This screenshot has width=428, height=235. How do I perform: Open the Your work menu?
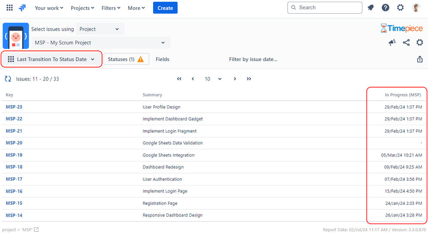tap(49, 8)
